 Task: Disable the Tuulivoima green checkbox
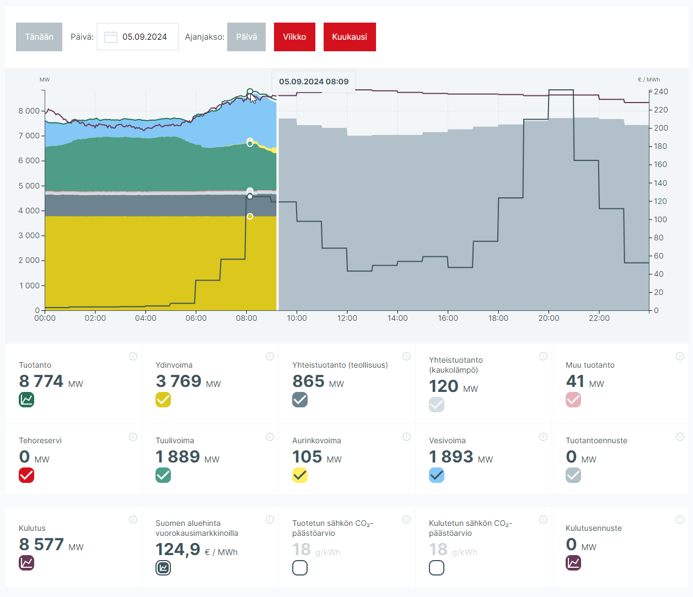[163, 475]
